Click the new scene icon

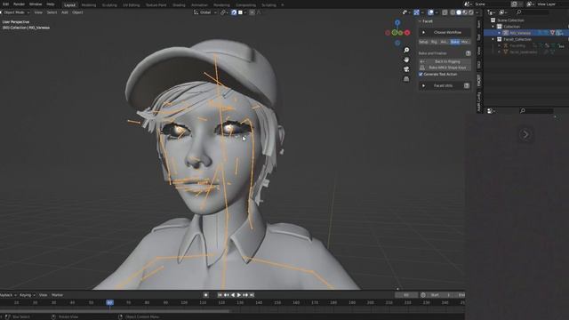tap(514, 4)
